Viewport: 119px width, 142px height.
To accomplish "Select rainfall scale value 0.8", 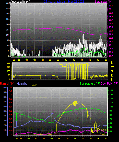I will pos(11,103).
